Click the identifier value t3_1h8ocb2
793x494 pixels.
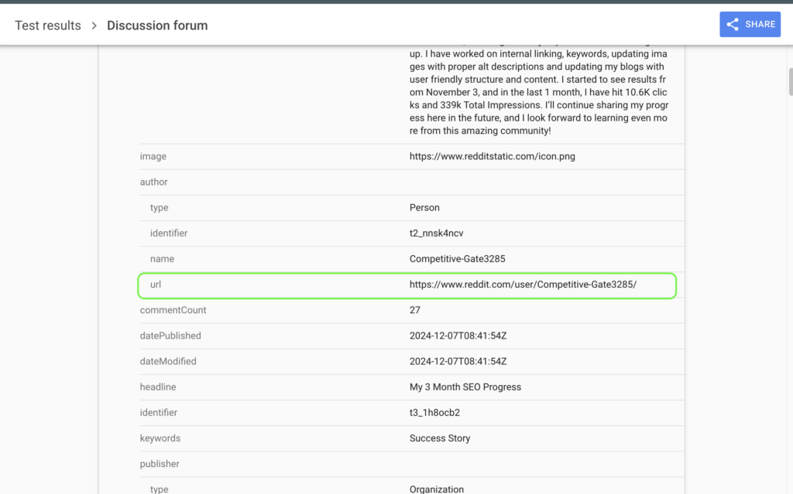(x=434, y=413)
